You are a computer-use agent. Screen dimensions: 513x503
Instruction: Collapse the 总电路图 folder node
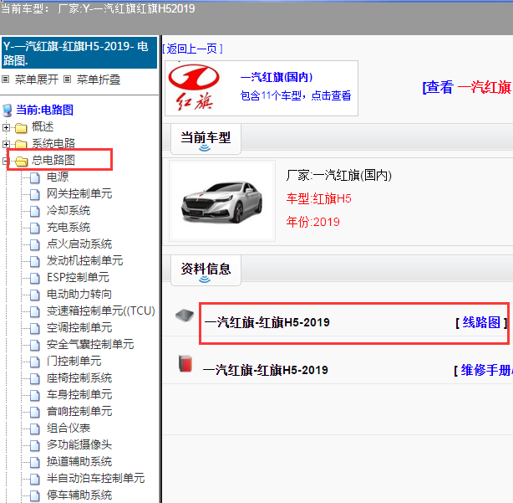pyautogui.click(x=4, y=161)
